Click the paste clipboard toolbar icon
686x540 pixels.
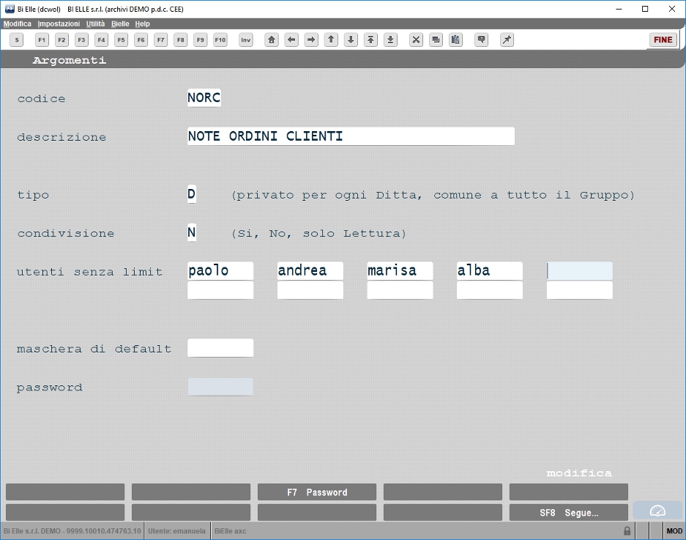455,40
